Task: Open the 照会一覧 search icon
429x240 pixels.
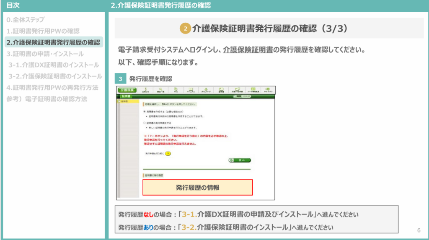Action: 160,90
